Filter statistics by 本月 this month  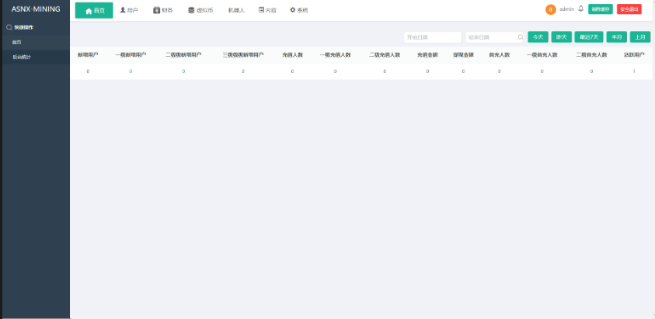point(617,37)
